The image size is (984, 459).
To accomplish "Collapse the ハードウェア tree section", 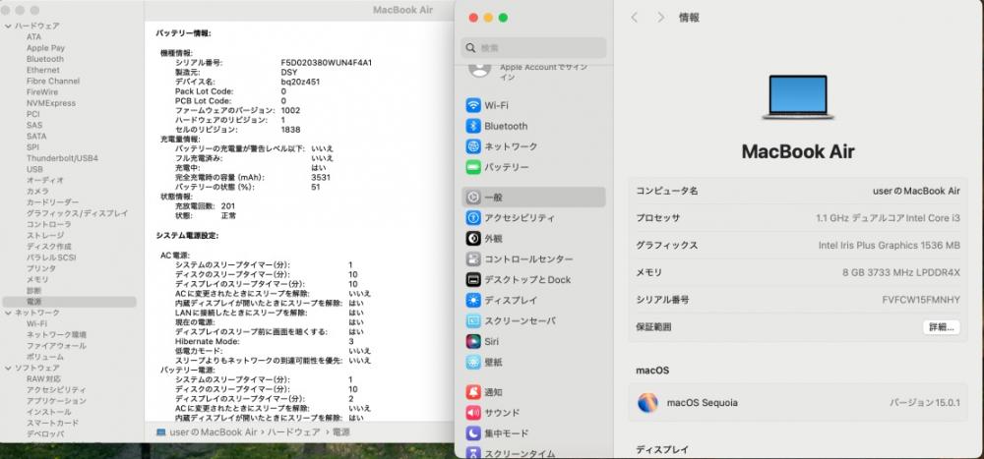I will point(8,26).
